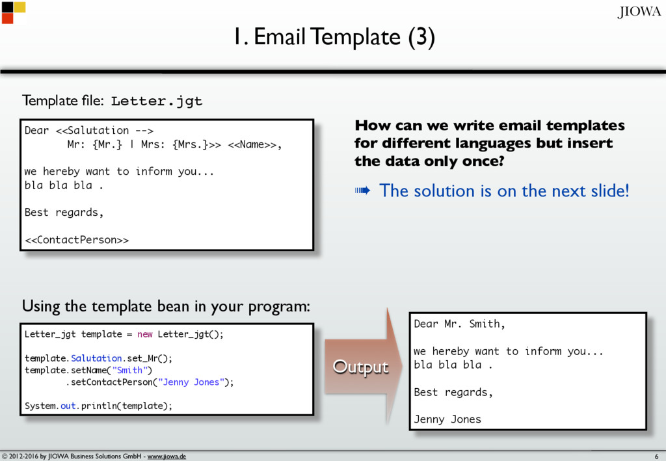This screenshot has width=666, height=461.
Task: Click the blue arrow bullet icon
Action: 362,191
